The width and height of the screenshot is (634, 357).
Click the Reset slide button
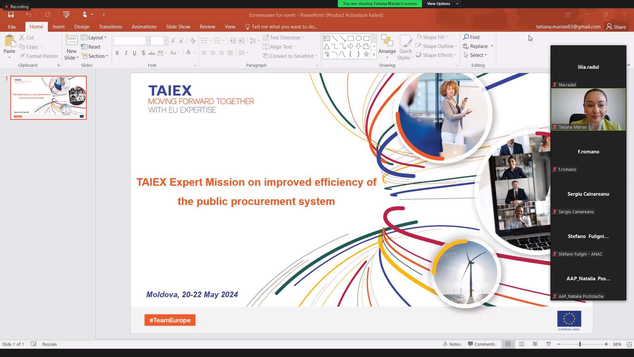[x=91, y=47]
